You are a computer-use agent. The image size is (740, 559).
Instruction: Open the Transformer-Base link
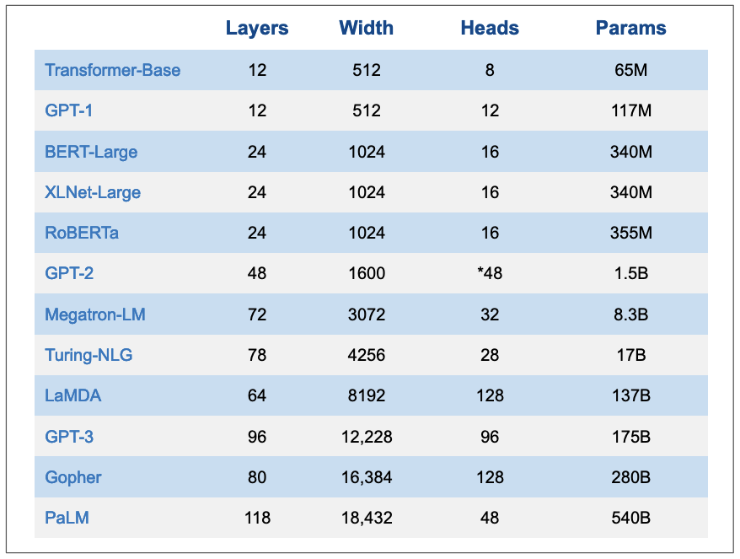pyautogui.click(x=113, y=70)
